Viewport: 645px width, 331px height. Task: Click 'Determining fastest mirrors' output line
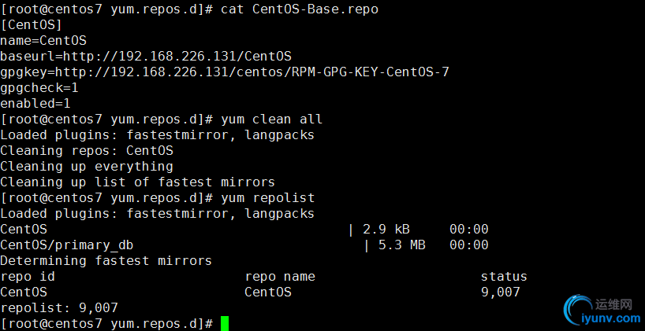pyautogui.click(x=106, y=260)
